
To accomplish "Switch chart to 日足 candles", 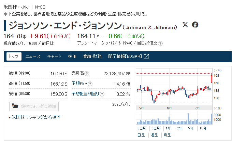I will 141,135.
